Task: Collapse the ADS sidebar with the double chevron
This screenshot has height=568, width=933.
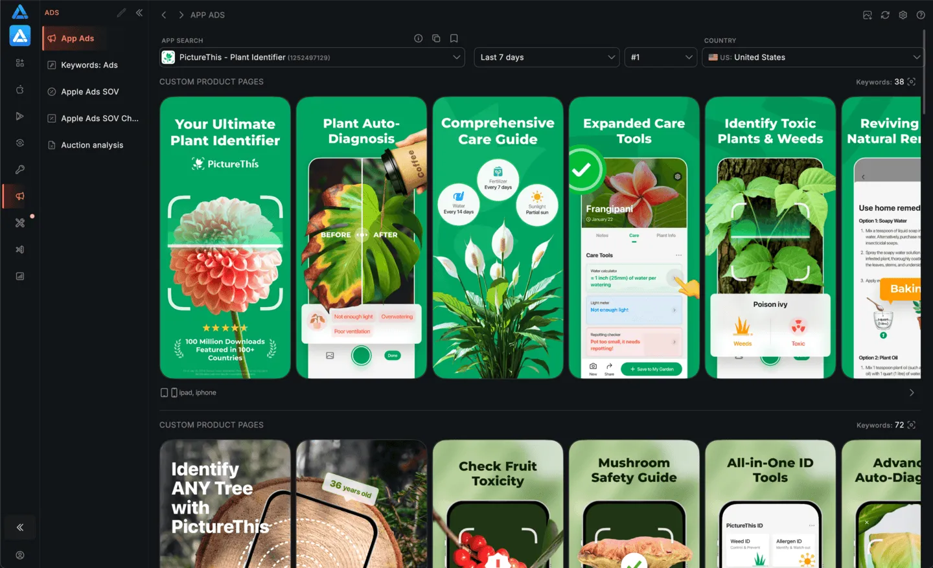Action: [139, 13]
